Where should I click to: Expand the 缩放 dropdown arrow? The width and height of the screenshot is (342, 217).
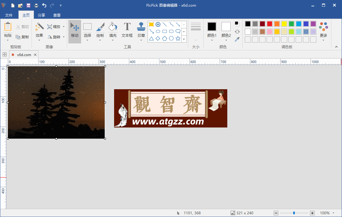click(64, 27)
